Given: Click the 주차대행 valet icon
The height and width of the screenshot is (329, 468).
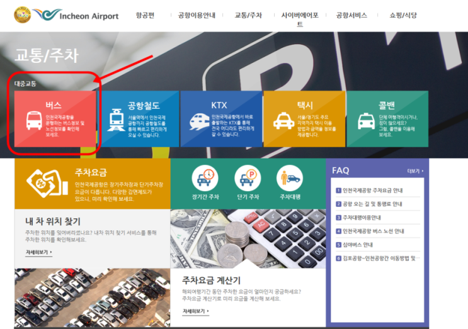Looking at the screenshot, I should click(290, 178).
